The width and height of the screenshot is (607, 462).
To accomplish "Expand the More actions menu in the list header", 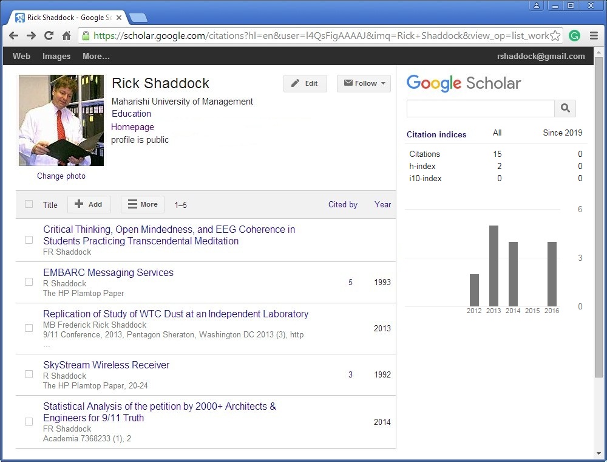I will 143,204.
